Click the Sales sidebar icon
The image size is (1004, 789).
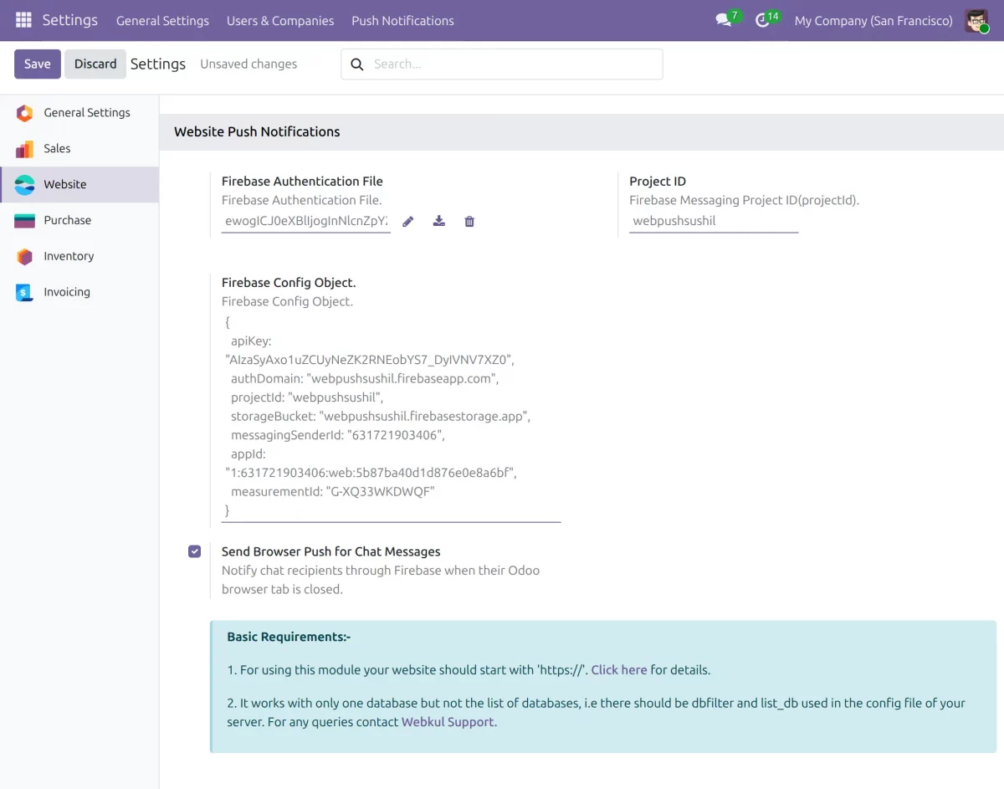[24, 149]
